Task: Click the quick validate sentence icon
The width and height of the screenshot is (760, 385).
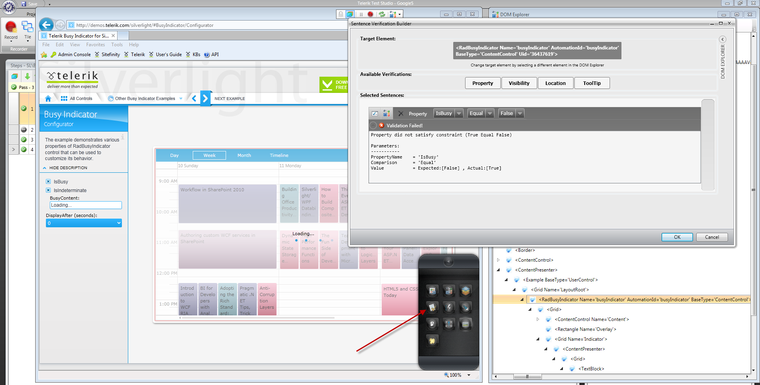Action: tap(375, 113)
